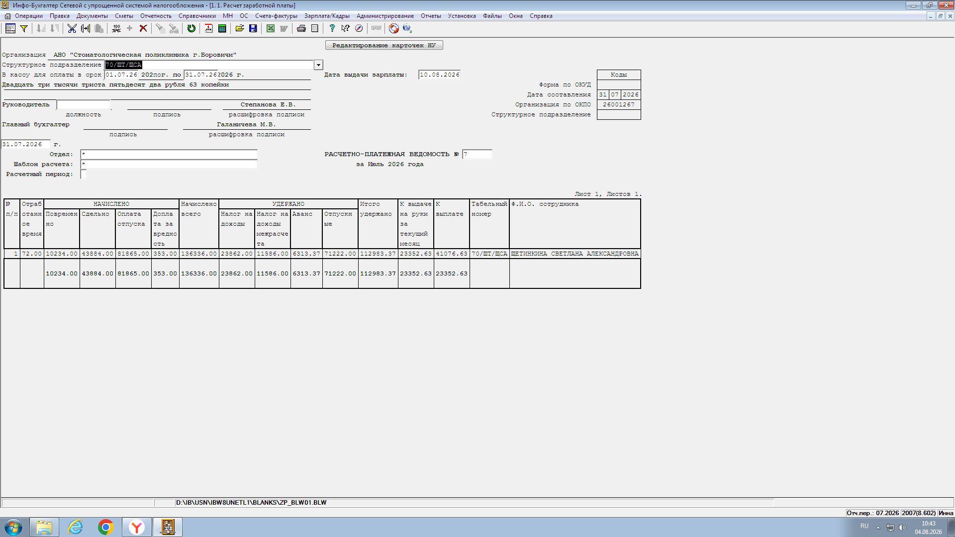
Task: Click the green refresh arrow icon
Action: (x=191, y=28)
